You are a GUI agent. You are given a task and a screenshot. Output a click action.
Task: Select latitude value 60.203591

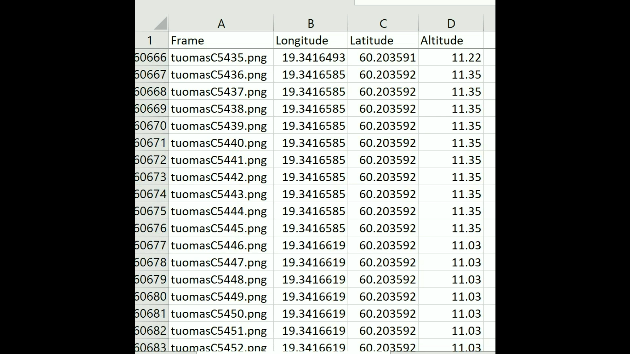tap(383, 57)
